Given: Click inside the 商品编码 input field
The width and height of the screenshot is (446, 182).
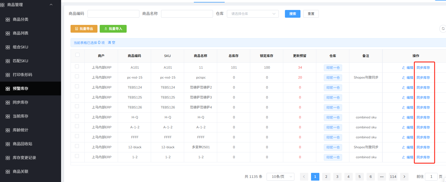Looking at the screenshot, I should coord(113,14).
